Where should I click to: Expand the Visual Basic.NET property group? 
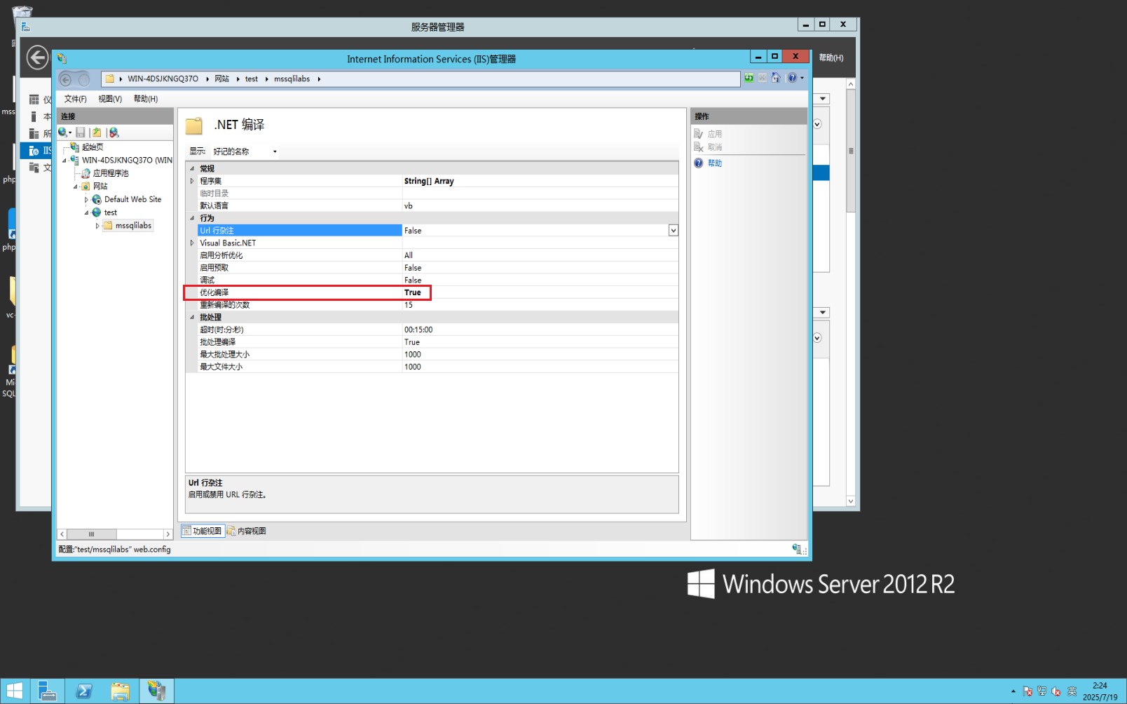click(192, 243)
